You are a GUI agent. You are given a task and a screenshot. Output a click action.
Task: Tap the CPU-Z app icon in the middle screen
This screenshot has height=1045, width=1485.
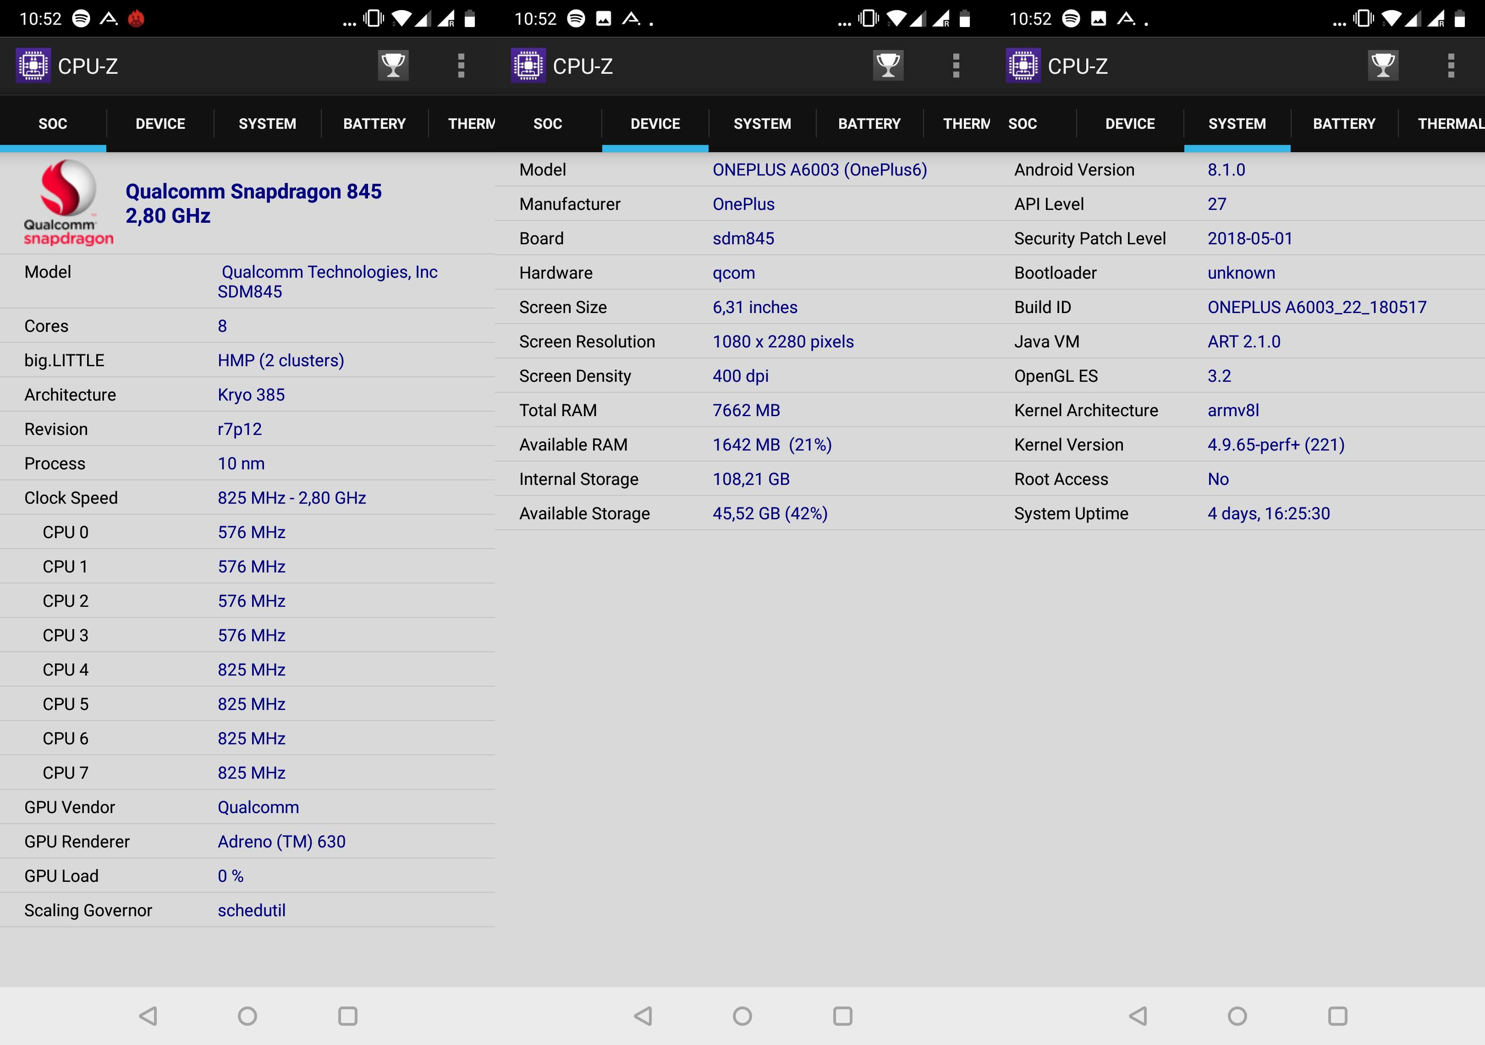pos(528,65)
